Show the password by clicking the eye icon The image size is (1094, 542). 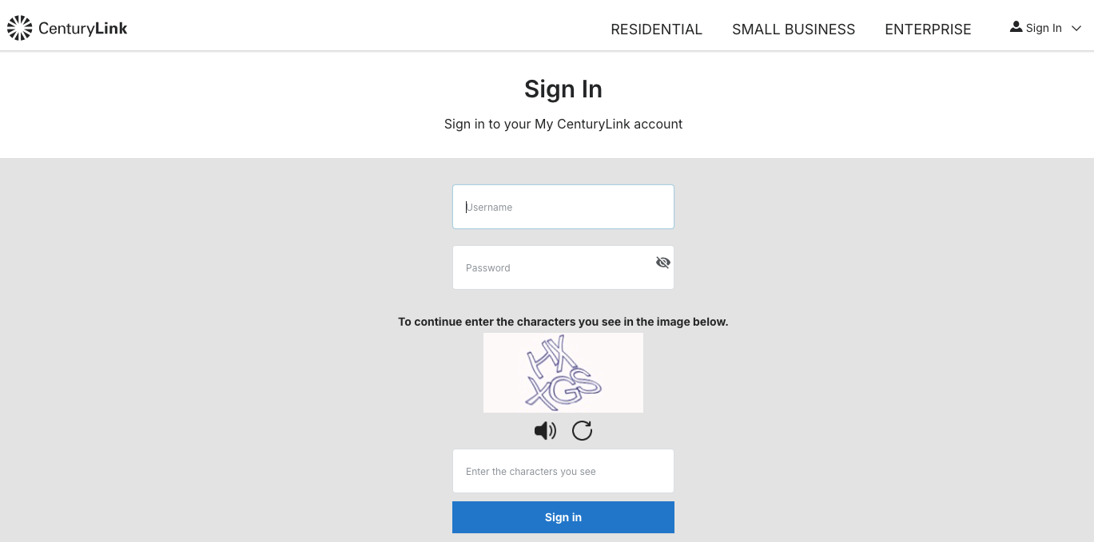(x=662, y=263)
